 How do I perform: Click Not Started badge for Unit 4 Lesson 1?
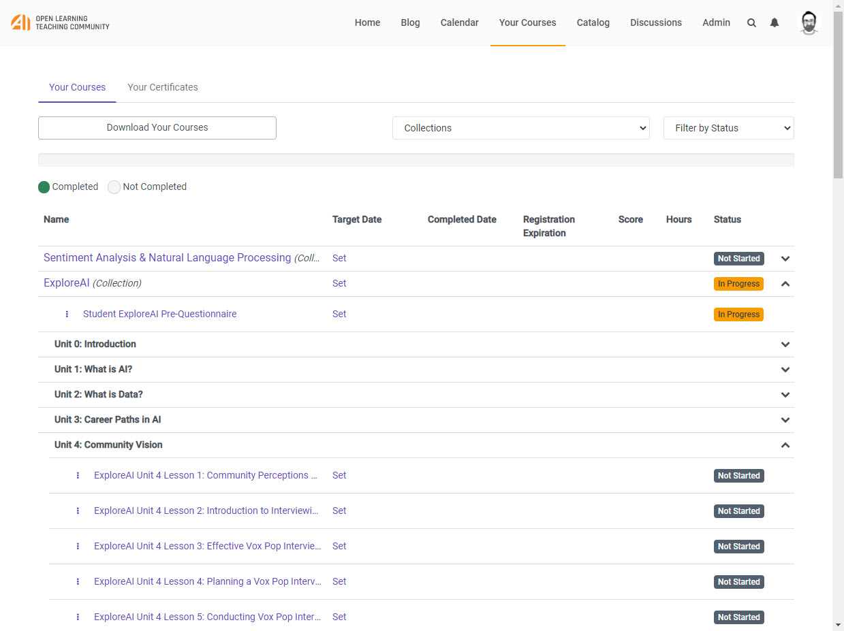(x=738, y=476)
